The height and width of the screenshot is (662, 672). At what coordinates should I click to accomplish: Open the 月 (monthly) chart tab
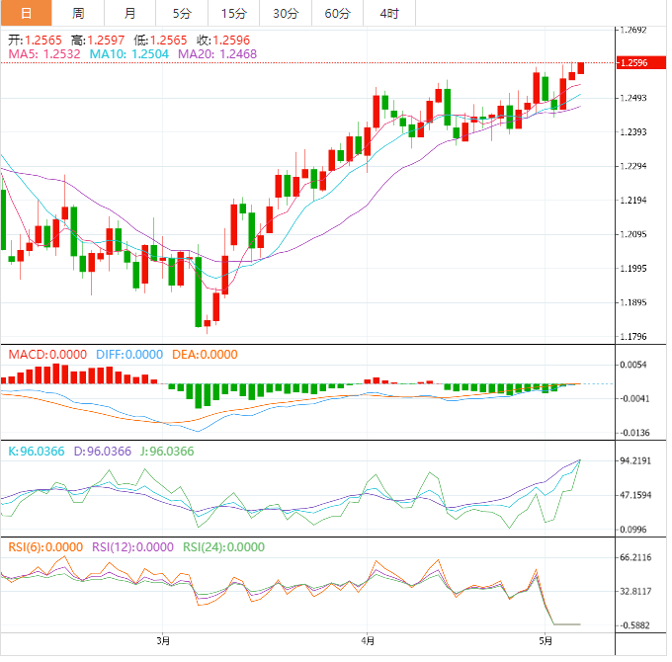pyautogui.click(x=130, y=13)
